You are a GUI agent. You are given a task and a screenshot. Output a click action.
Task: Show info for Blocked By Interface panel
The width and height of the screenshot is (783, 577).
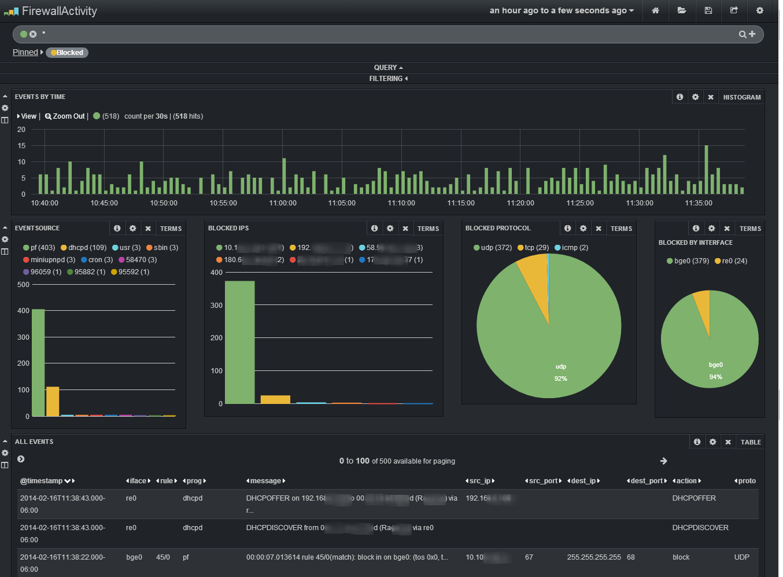click(x=696, y=229)
